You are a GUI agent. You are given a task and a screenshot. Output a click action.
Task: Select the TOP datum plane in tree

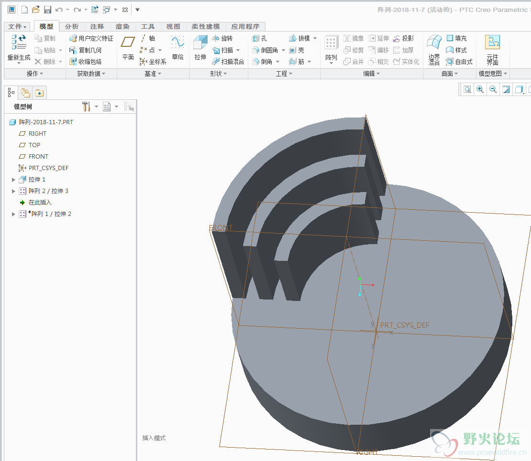[30, 145]
